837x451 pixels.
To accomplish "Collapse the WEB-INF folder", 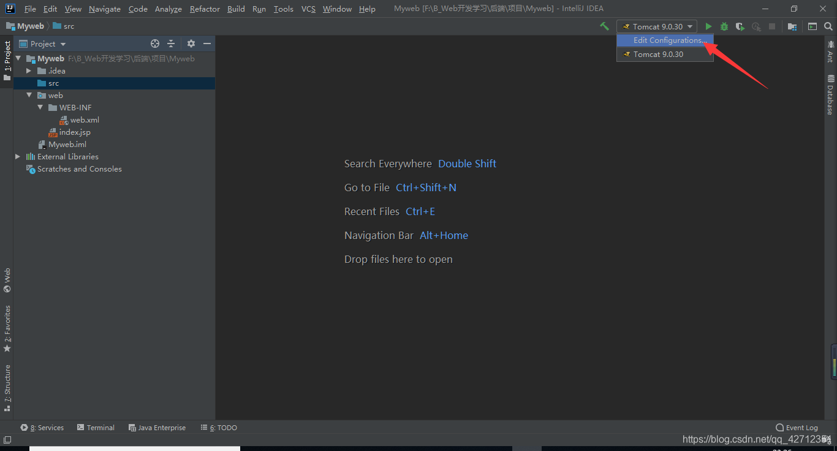I will pos(40,108).
